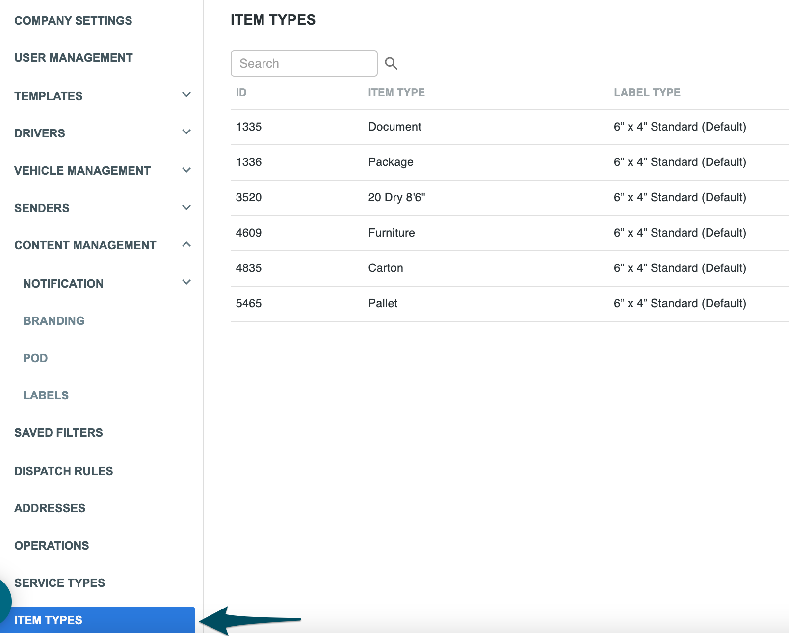Open the 20 Dry 8'6" item type

396,198
